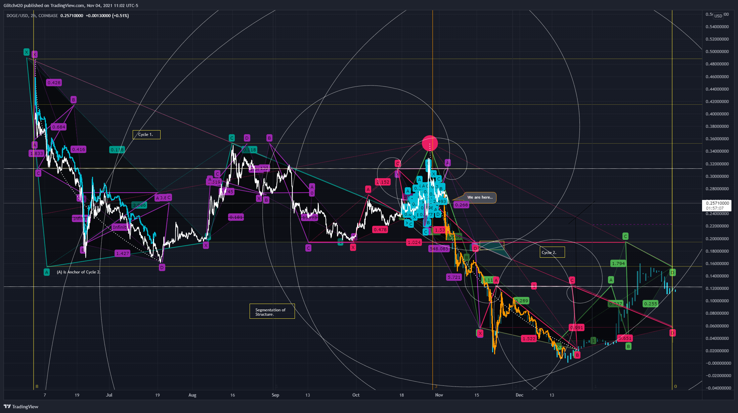Click the 0.54000000 price axis label

pyautogui.click(x=717, y=27)
